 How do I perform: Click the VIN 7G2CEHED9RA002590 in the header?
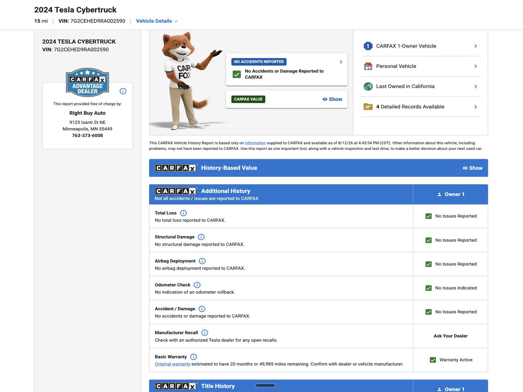[x=92, y=21]
